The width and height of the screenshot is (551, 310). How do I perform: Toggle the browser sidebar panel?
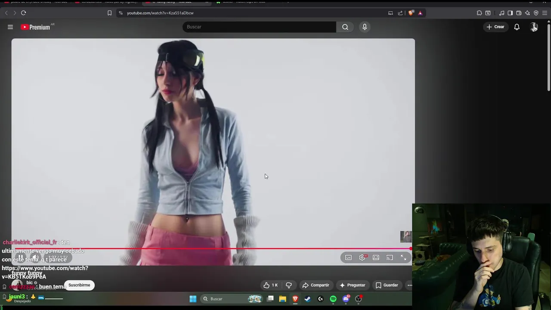510,13
